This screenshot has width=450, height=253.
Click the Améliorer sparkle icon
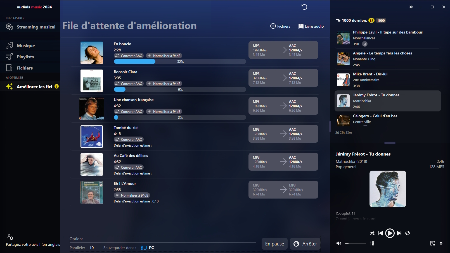(9, 87)
